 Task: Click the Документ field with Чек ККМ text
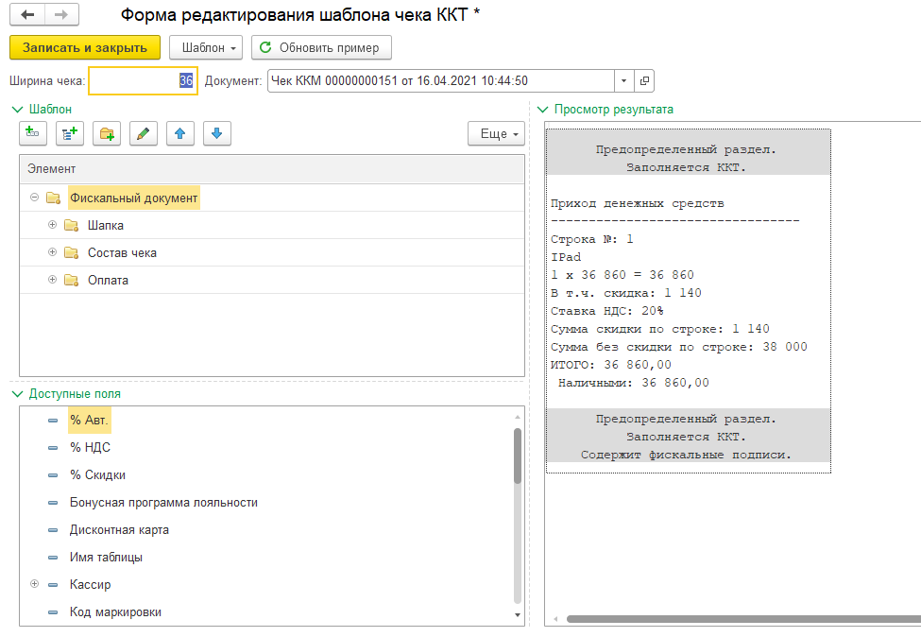pyautogui.click(x=441, y=80)
